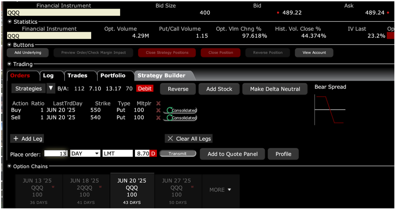Click the Reverse strategy button
The height and width of the screenshot is (209, 395).
(x=178, y=89)
